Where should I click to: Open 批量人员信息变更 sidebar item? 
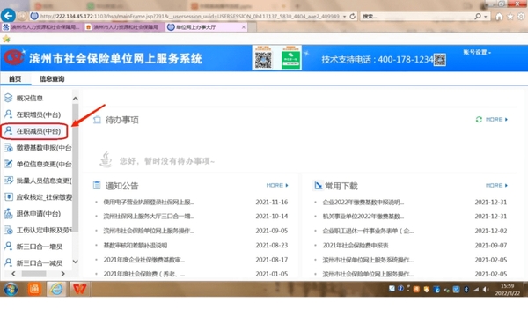(x=38, y=181)
